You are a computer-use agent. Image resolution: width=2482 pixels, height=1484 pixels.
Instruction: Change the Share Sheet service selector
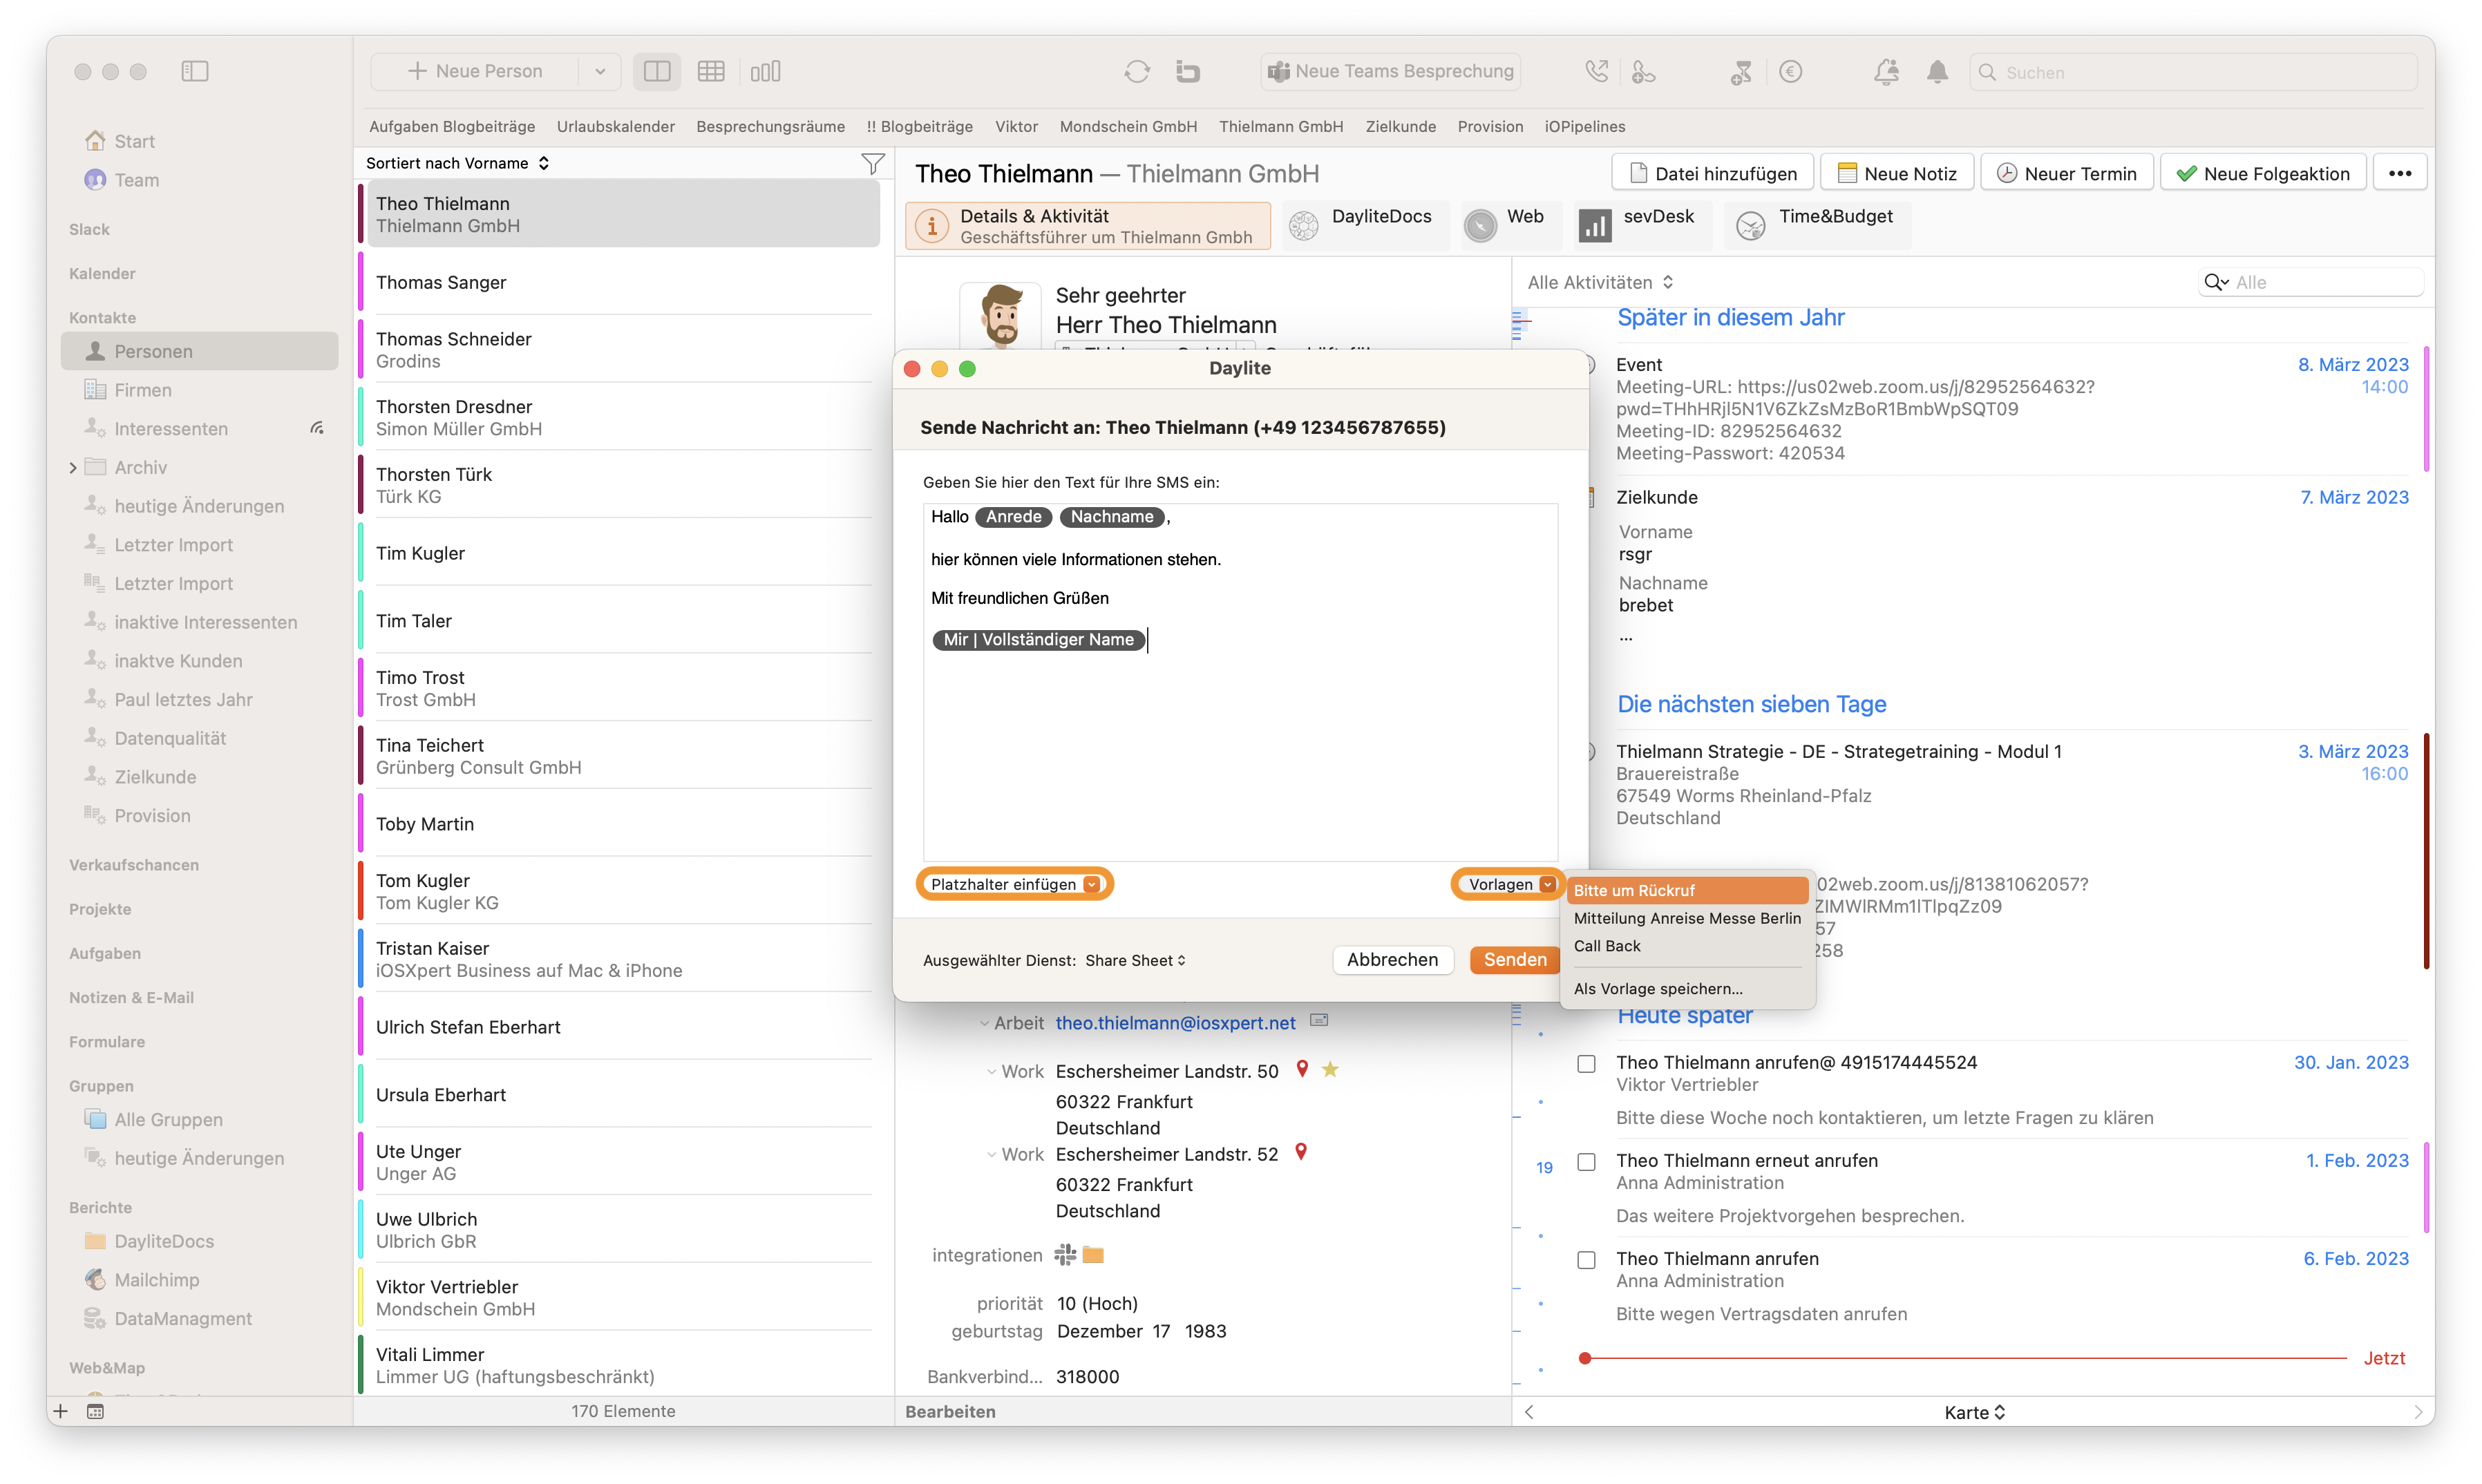coord(1135,960)
